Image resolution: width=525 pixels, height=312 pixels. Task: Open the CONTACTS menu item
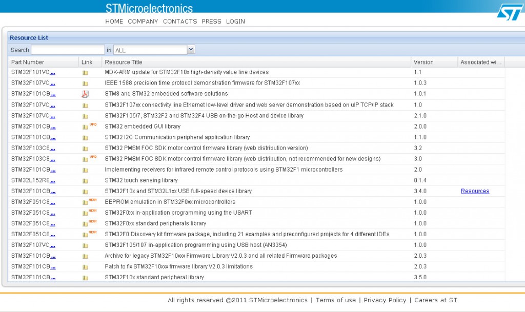[180, 22]
